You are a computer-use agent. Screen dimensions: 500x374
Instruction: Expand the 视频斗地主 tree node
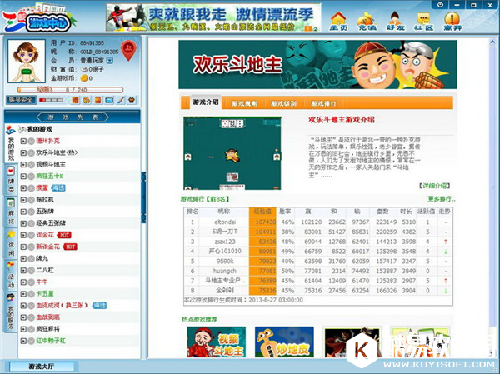23,165
